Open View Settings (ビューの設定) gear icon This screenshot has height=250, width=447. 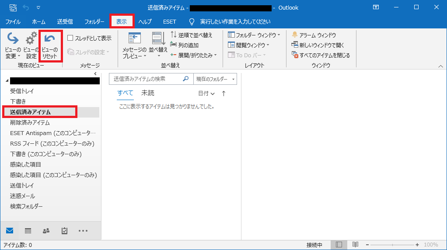[31, 39]
